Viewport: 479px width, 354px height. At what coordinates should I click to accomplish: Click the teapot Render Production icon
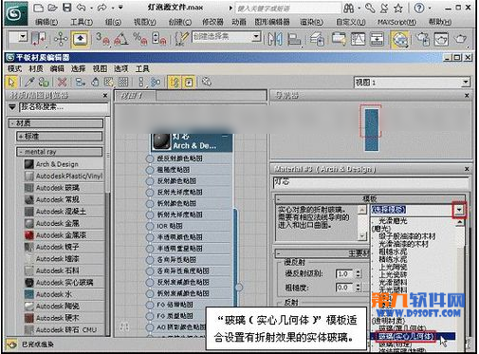[460, 39]
